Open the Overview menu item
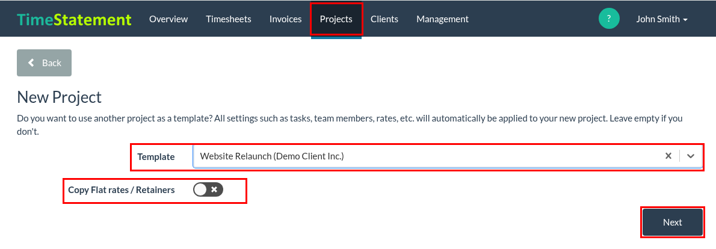716x249 pixels. point(168,19)
